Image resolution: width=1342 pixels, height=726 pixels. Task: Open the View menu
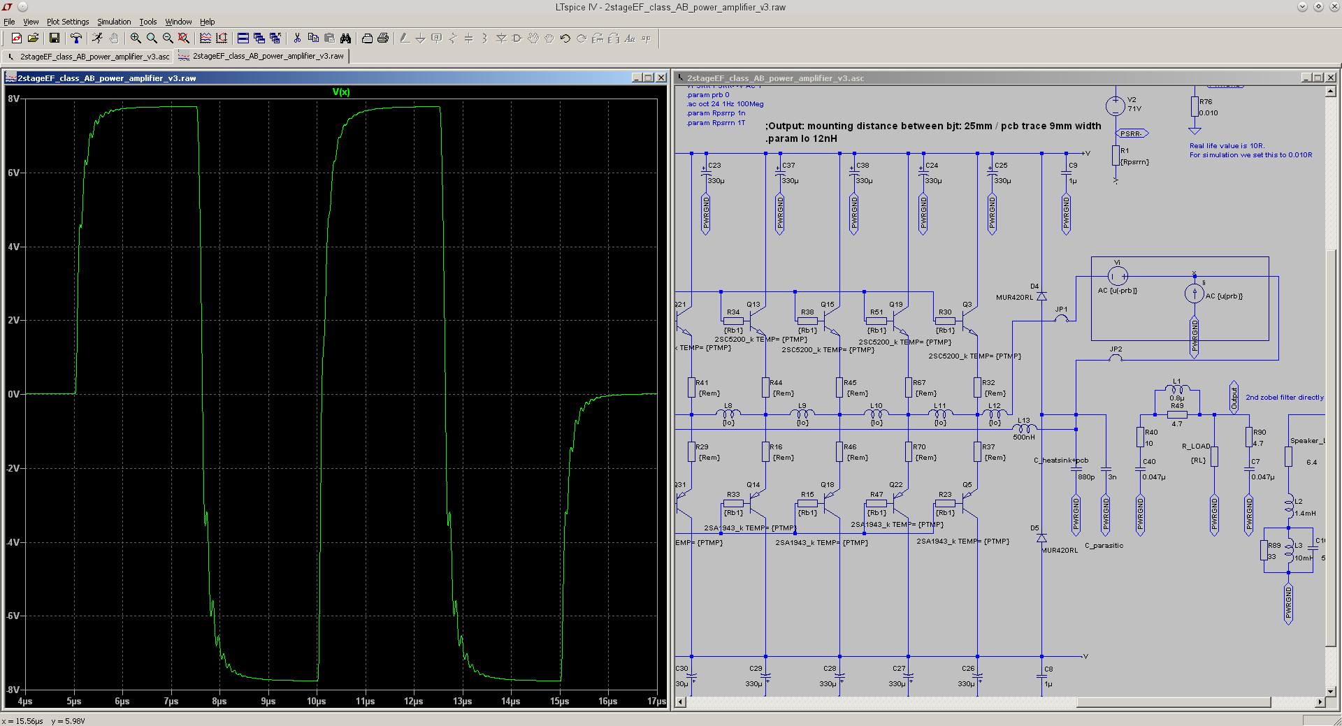[31, 22]
